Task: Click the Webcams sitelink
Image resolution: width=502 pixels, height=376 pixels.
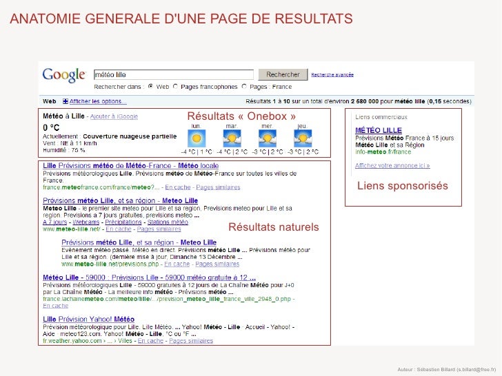Action: click(x=86, y=222)
